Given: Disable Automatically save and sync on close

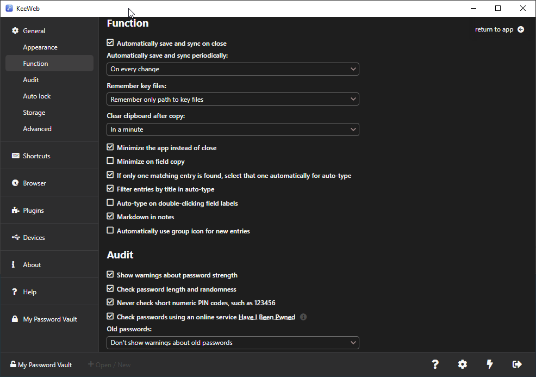Looking at the screenshot, I should pos(110,42).
